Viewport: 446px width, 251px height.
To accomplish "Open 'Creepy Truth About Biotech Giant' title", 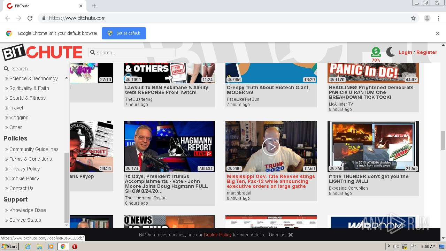I will click(268, 90).
